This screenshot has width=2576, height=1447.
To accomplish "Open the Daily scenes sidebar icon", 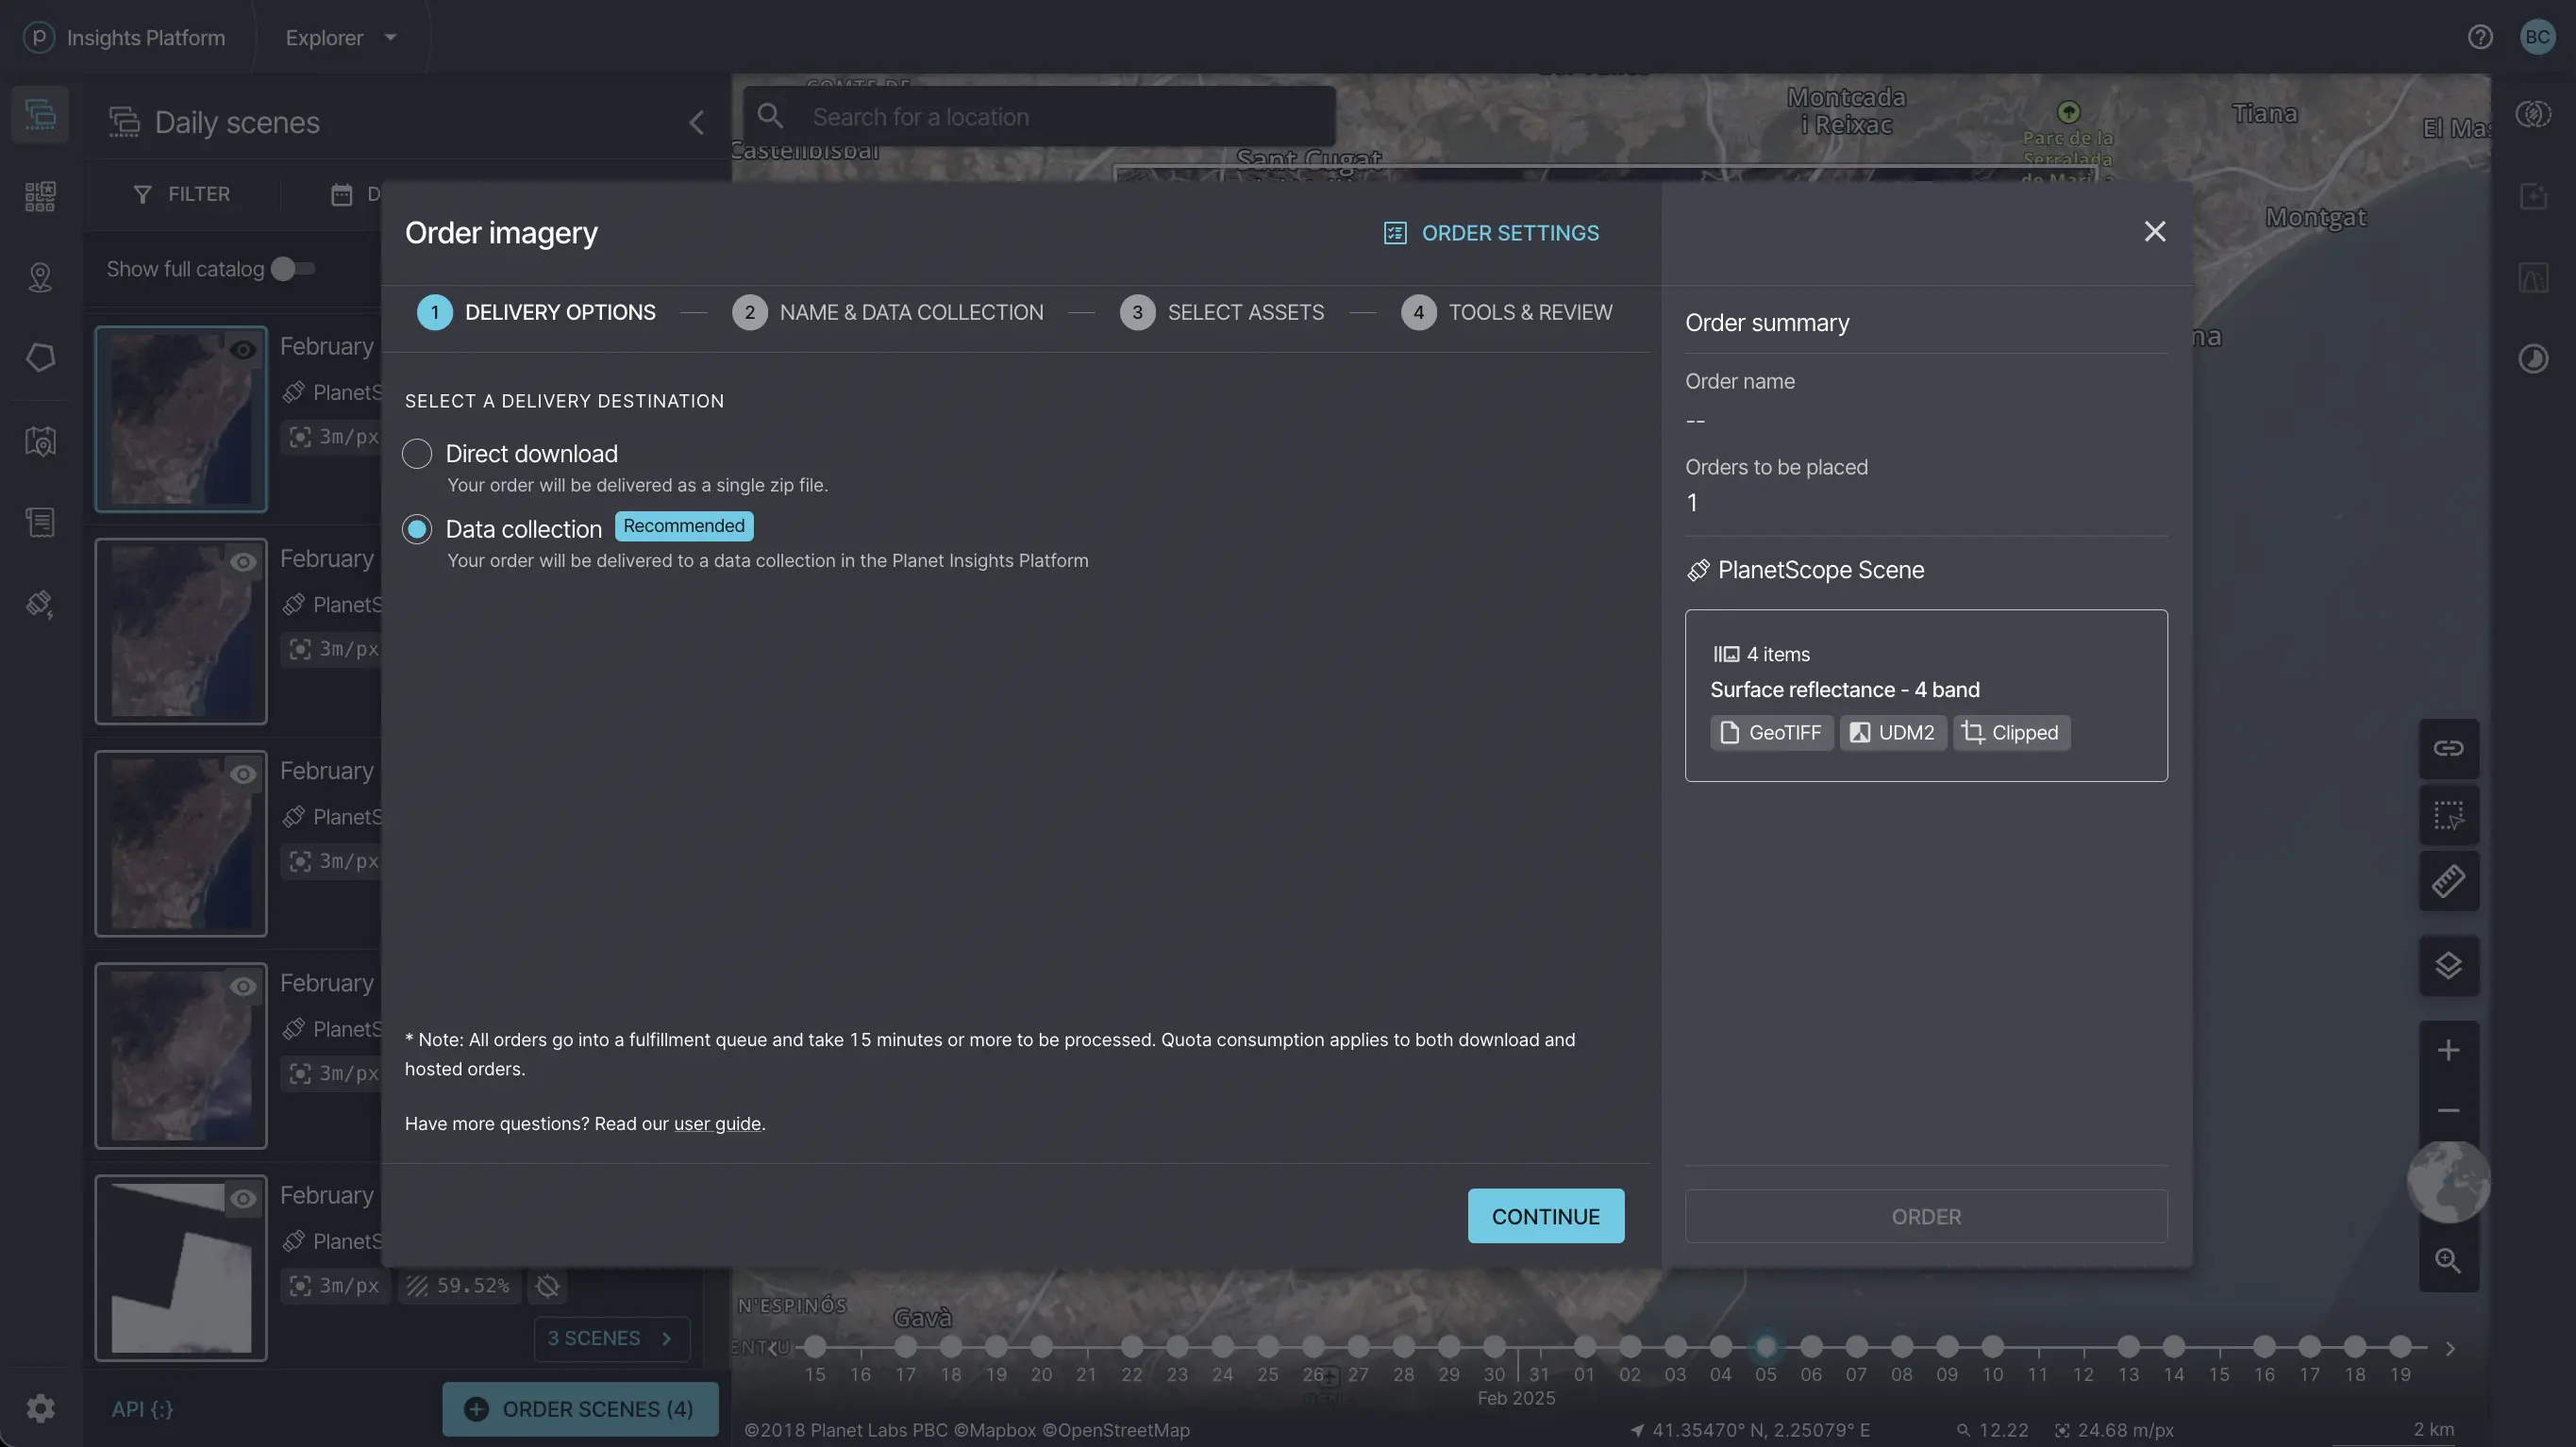I will click(x=40, y=114).
